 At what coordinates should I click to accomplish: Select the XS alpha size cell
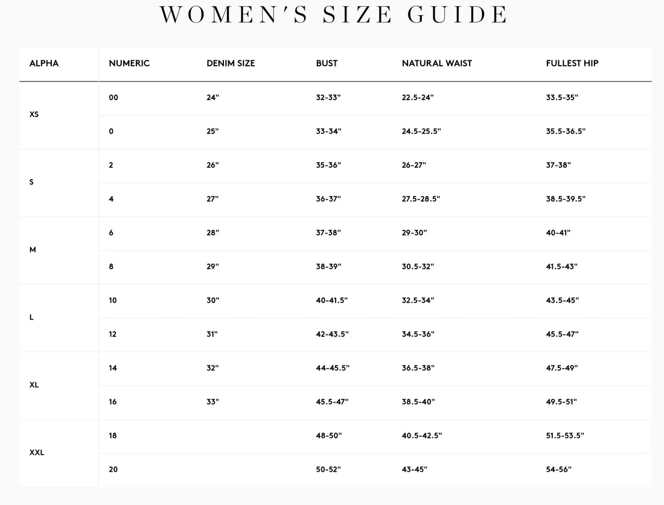point(34,114)
